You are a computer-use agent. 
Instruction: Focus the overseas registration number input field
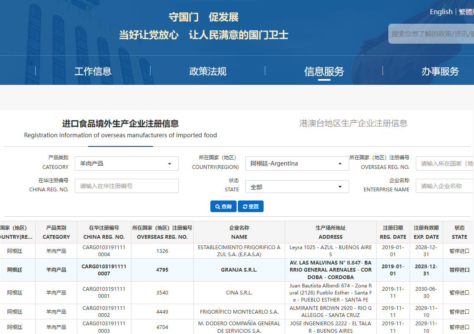(444, 163)
